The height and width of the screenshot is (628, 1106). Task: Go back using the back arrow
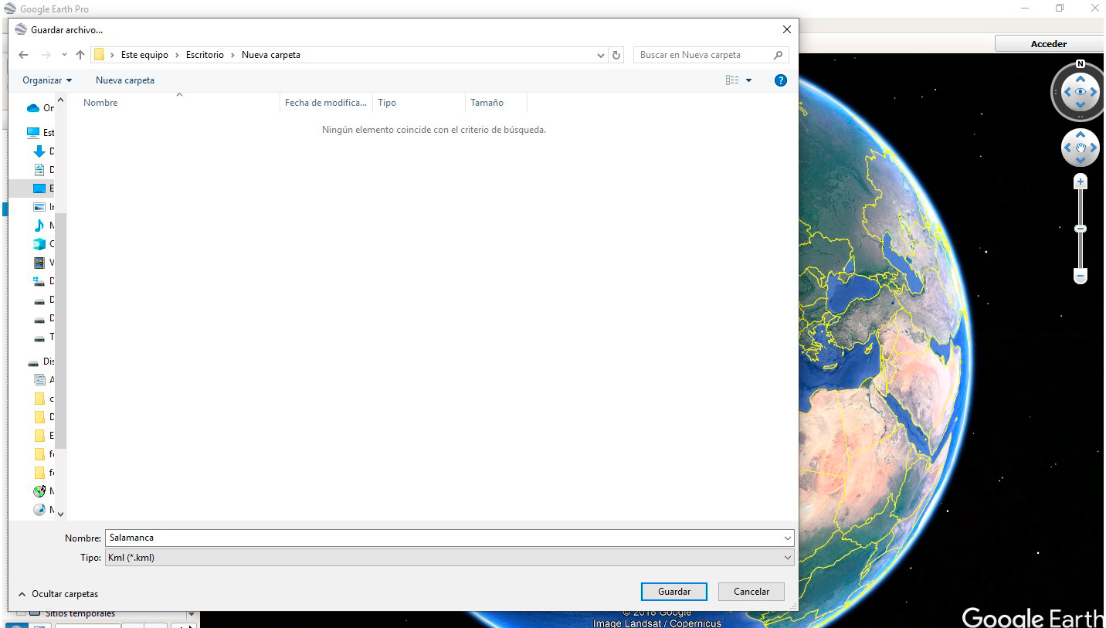click(23, 55)
